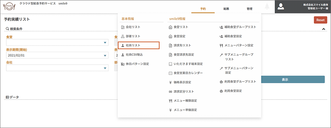Click the 会社リスト building icon
This screenshot has width=331, height=128.
123,27
